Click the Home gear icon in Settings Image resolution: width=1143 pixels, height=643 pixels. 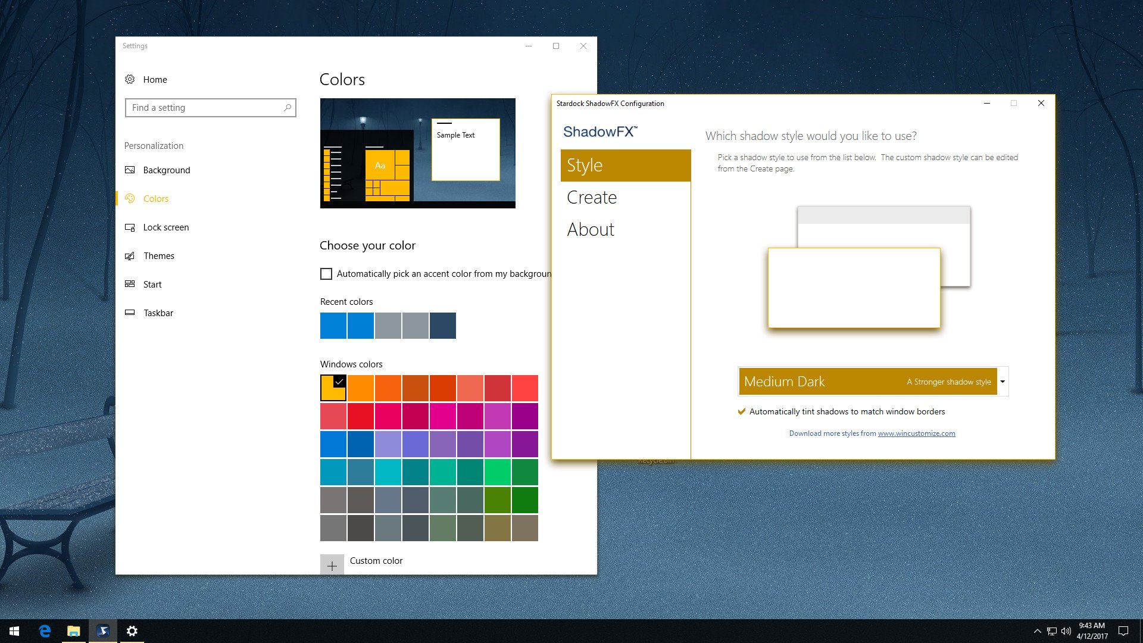(x=130, y=79)
